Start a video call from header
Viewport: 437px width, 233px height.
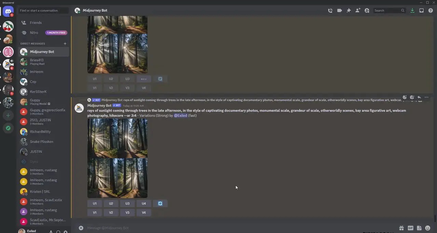click(x=339, y=11)
